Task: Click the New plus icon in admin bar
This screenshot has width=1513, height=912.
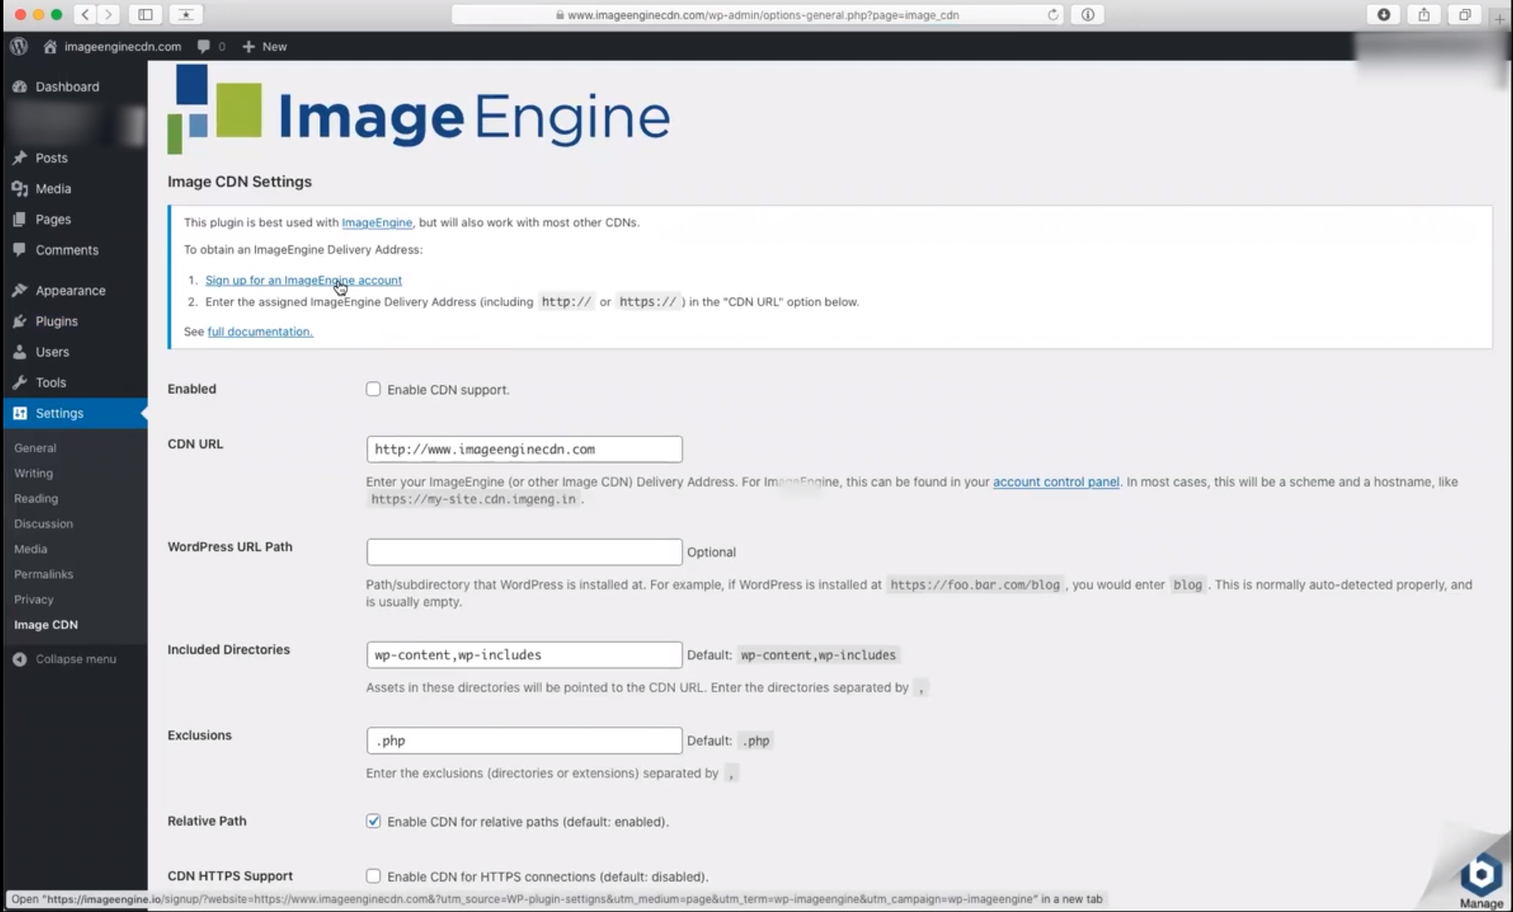Action: pyautogui.click(x=248, y=47)
